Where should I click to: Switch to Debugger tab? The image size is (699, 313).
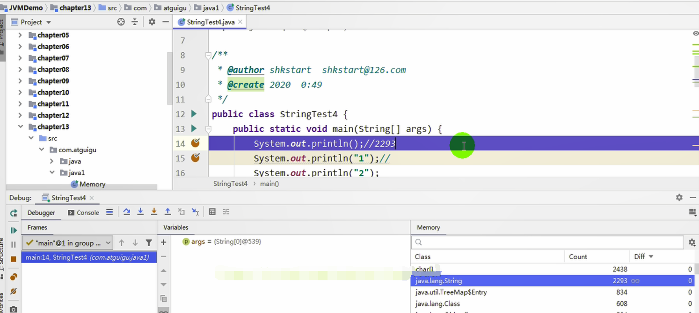click(41, 213)
